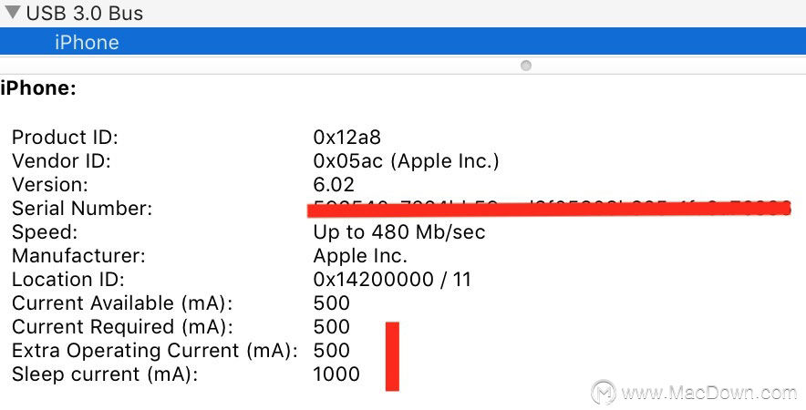Click the Extra Operating Current value 500
This screenshot has width=806, height=410.
pyautogui.click(x=332, y=351)
